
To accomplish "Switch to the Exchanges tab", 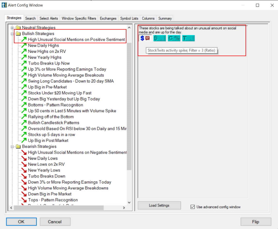I will click(108, 18).
